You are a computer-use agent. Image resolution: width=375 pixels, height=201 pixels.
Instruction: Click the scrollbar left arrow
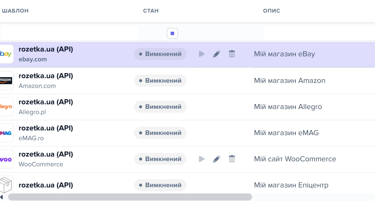click(x=2, y=197)
